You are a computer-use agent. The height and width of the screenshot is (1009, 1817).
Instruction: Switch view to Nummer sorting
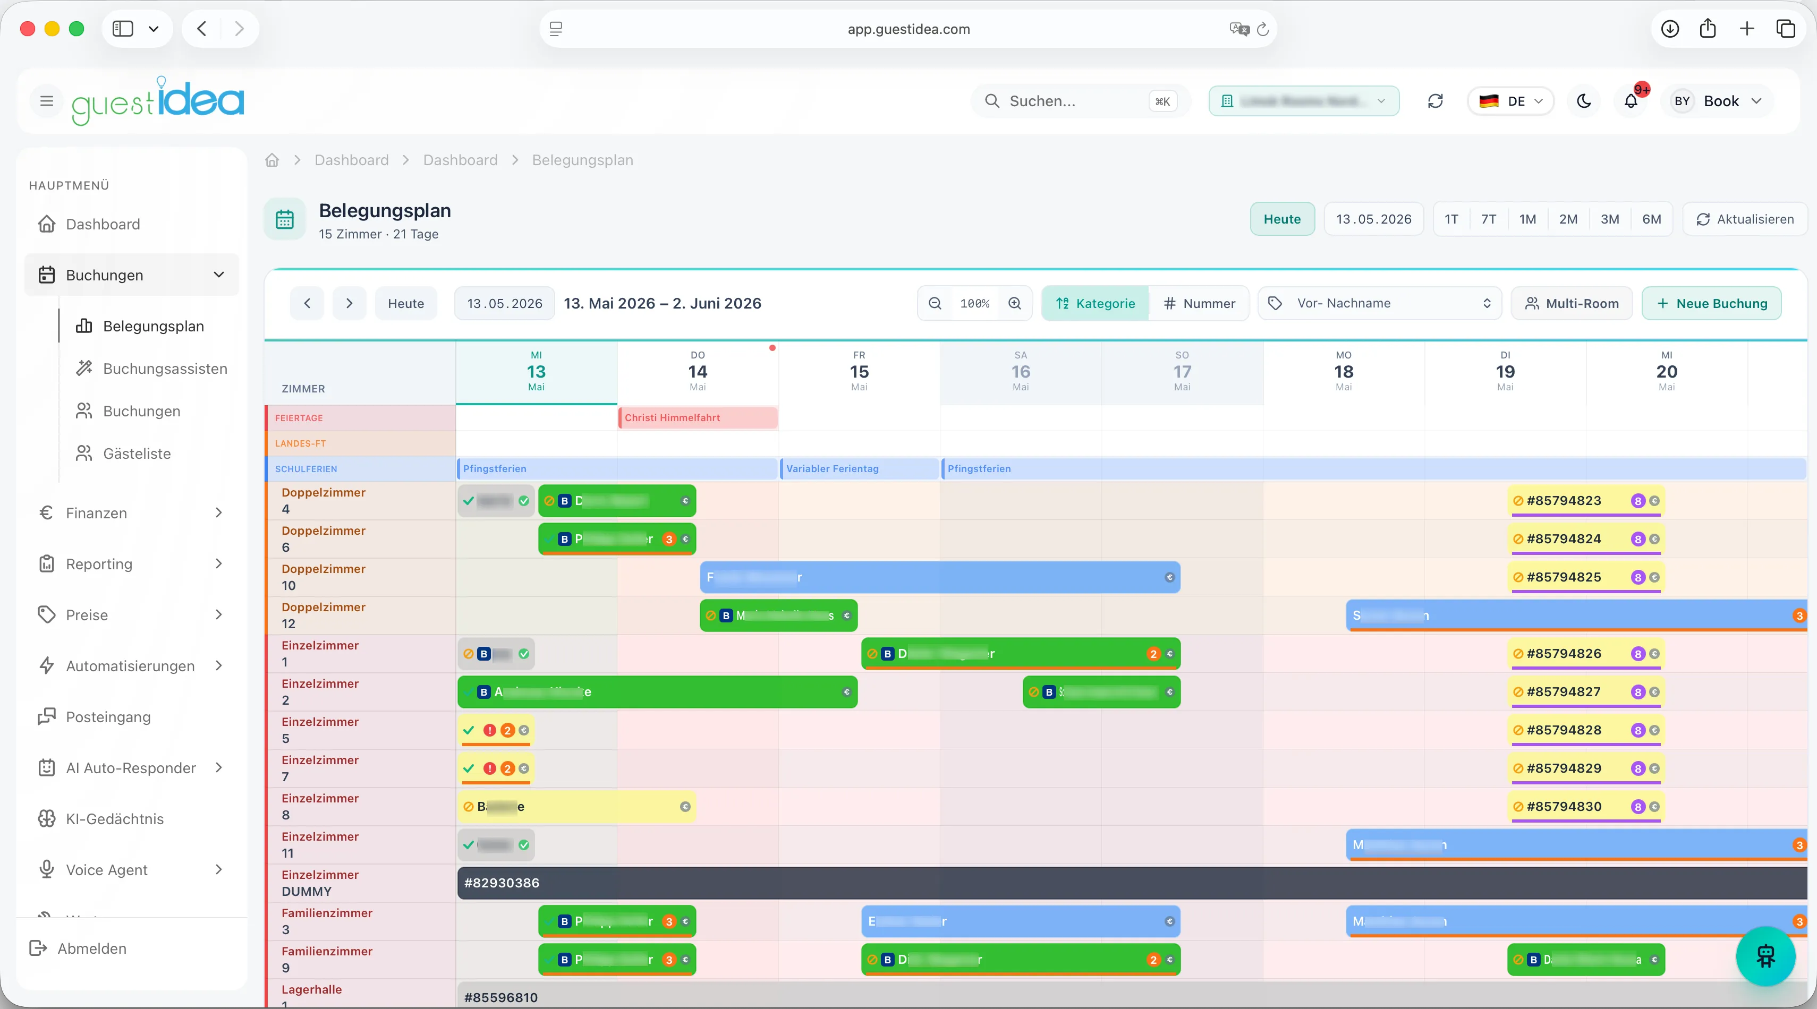[1199, 303]
